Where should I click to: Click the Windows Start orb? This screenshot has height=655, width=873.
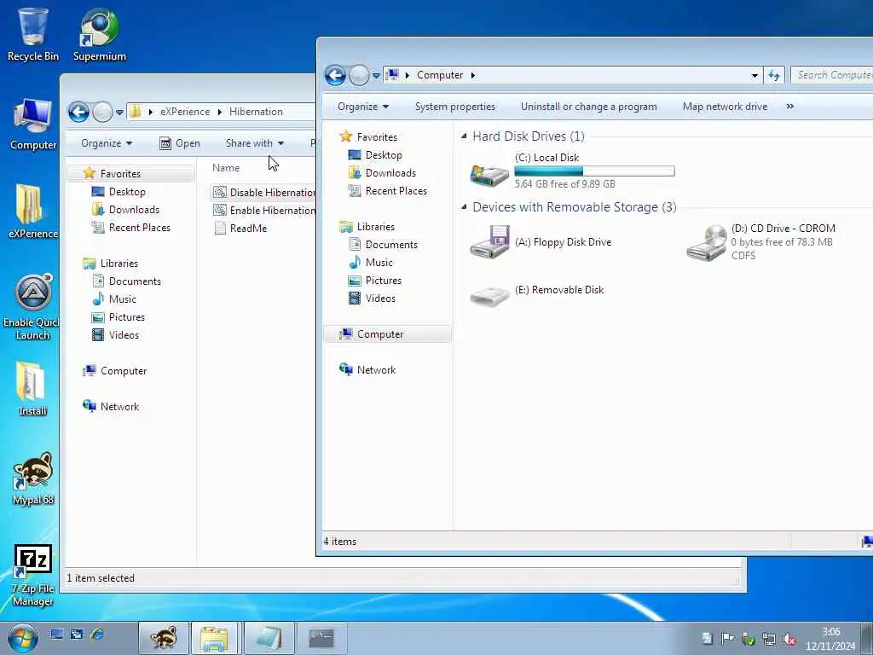23,638
